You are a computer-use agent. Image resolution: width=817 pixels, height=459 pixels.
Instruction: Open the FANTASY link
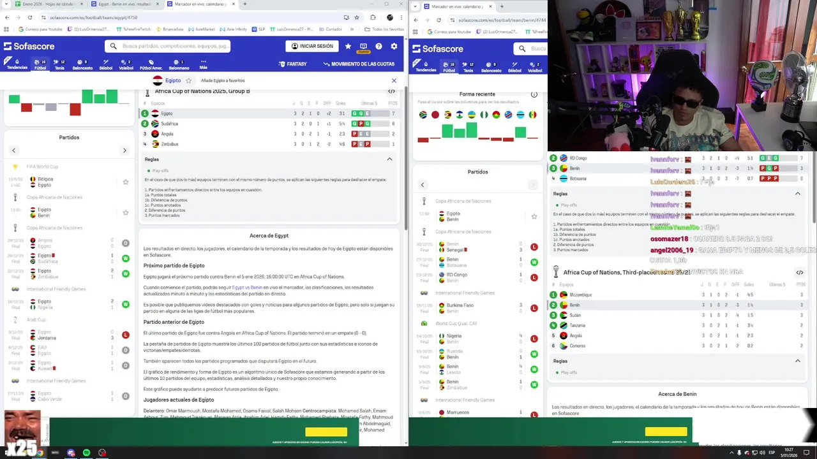(292, 64)
